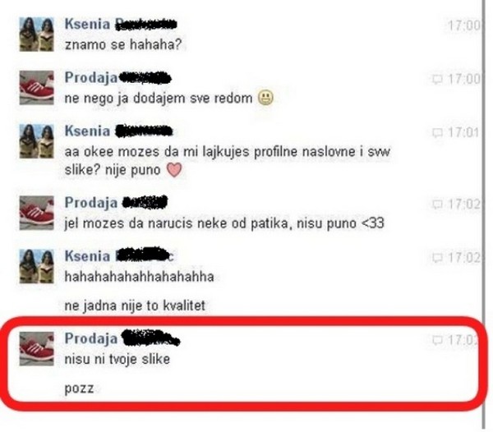This screenshot has width=493, height=432.
Task: Open Ksenia's avatar beside "hahahahahahhahahahha"
Action: (36, 266)
